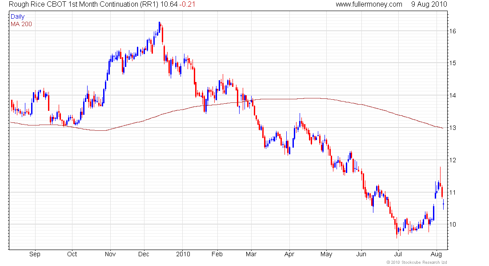489x266 pixels.
Task: Select the Aug month axis label
Action: click(x=436, y=254)
